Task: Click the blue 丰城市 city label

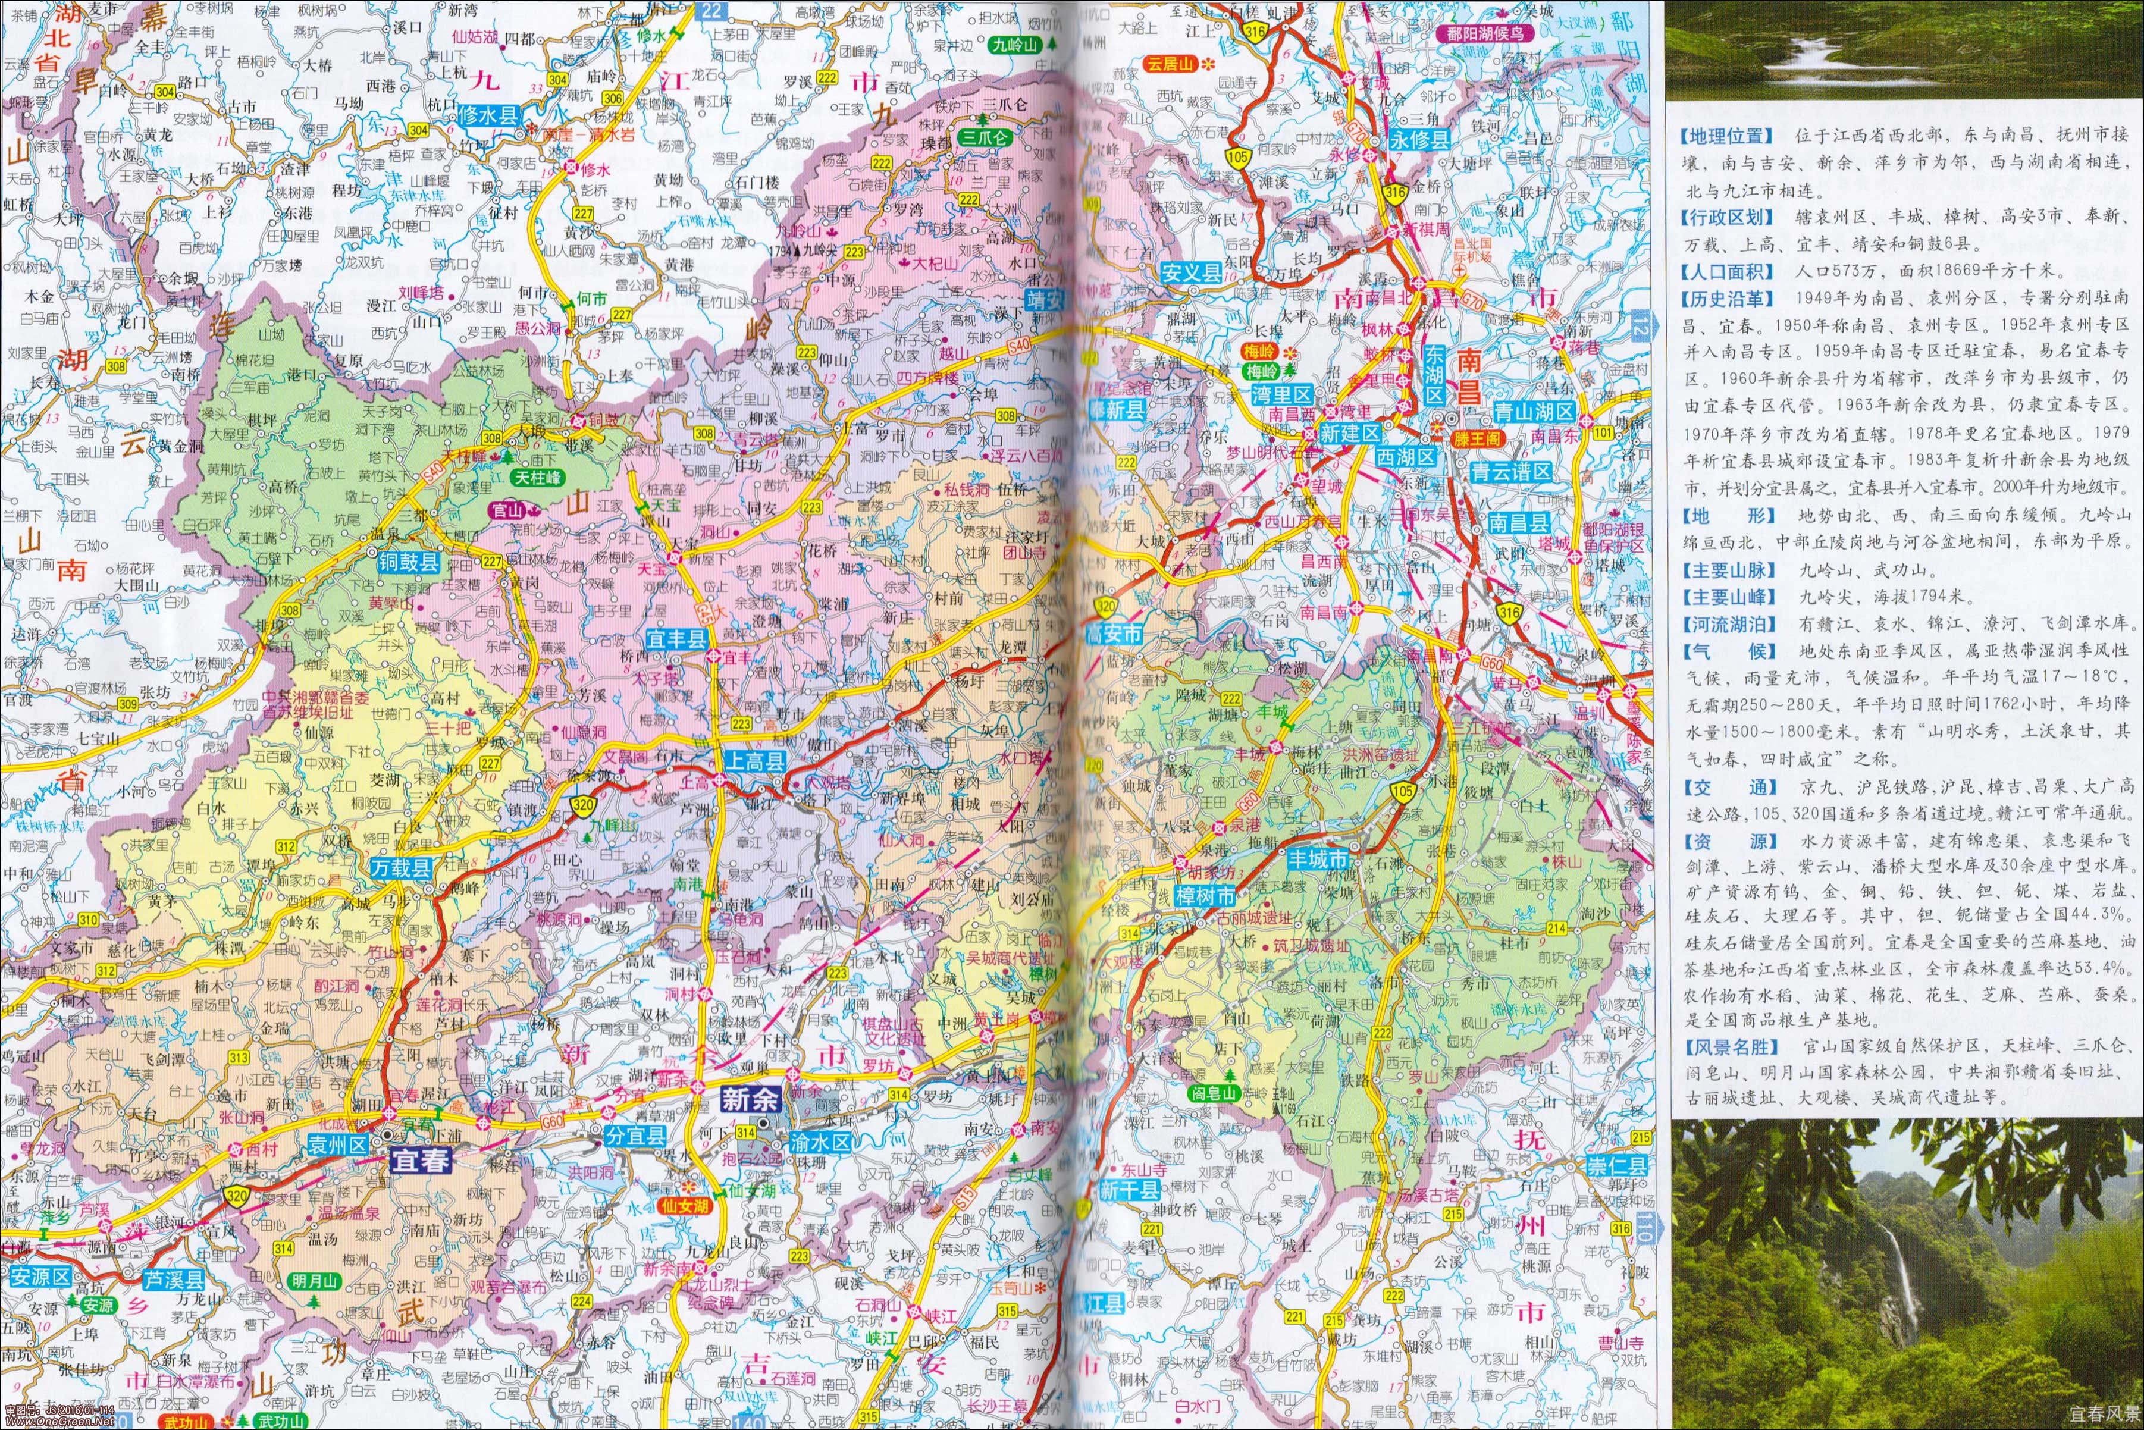Action: [x=1317, y=859]
